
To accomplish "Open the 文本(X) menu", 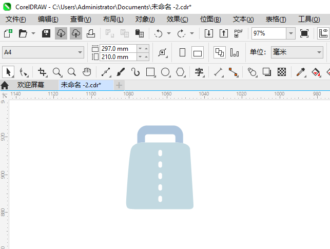I will [x=243, y=20].
